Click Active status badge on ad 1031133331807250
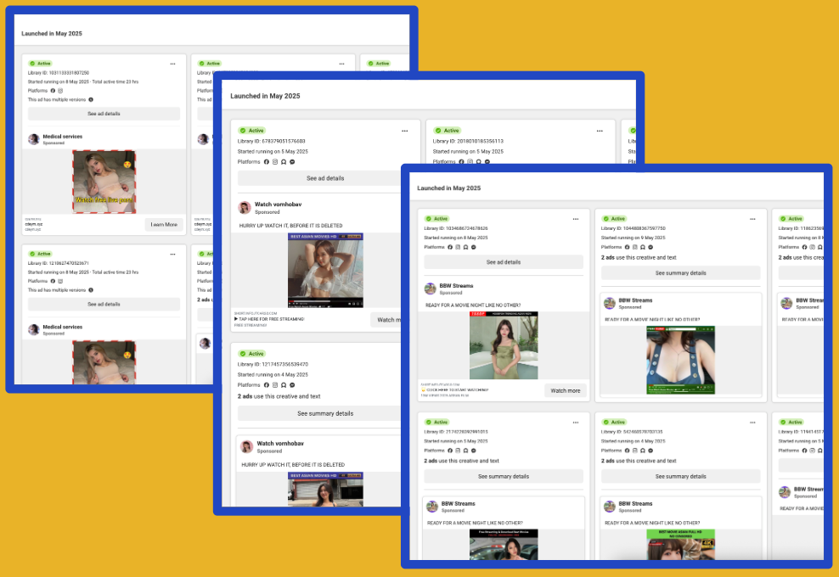Screen dimensions: 839x577 tap(40, 64)
